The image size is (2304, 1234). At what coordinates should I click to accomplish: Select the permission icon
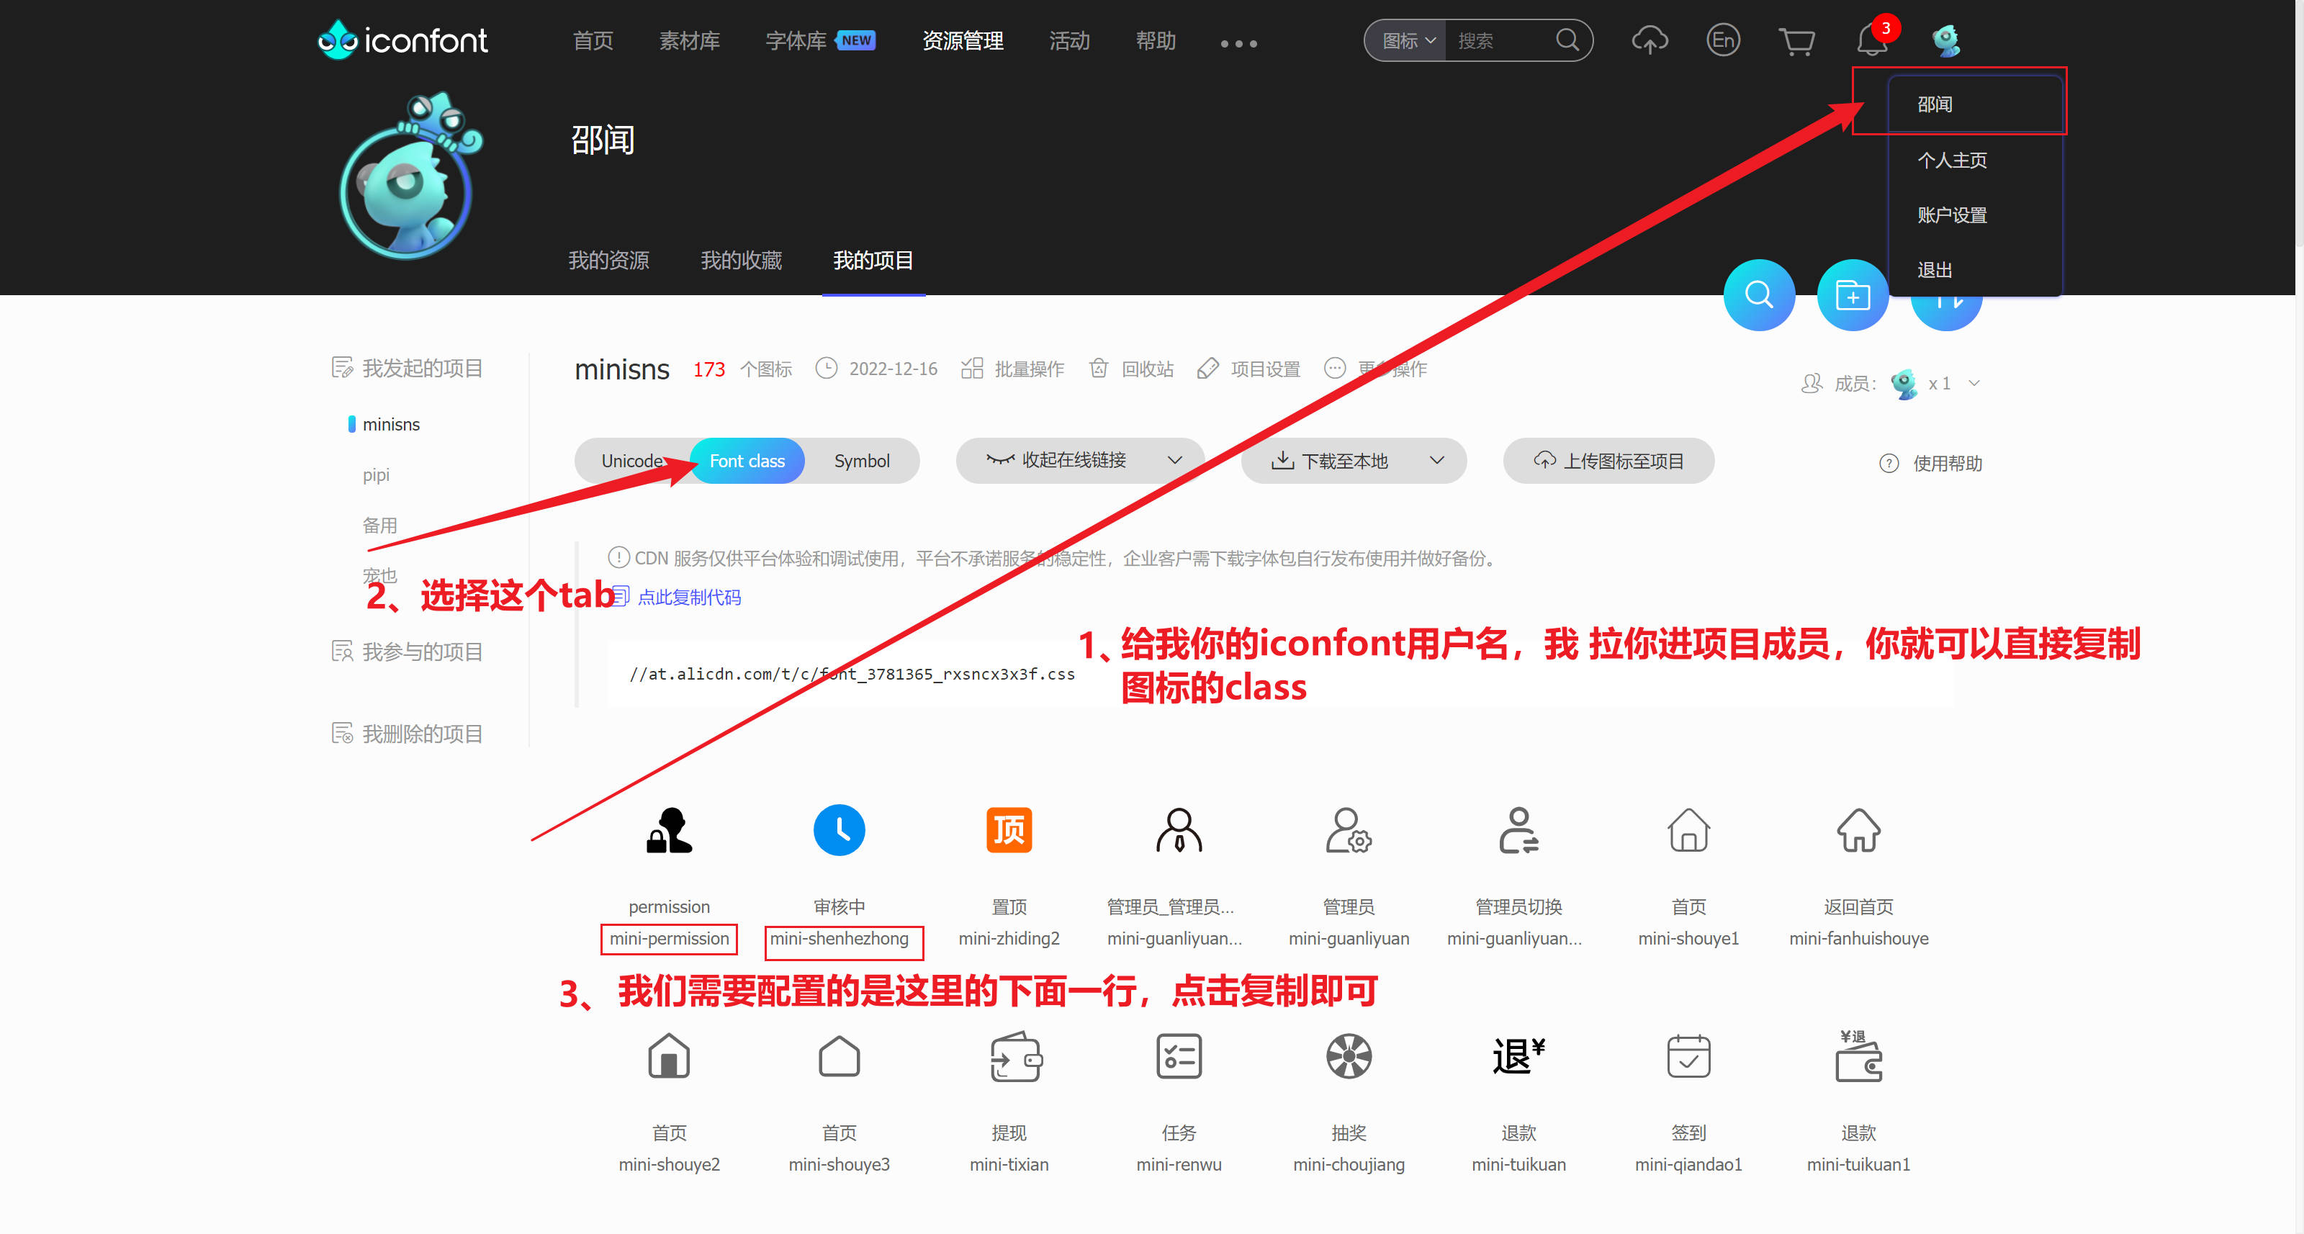click(x=669, y=830)
